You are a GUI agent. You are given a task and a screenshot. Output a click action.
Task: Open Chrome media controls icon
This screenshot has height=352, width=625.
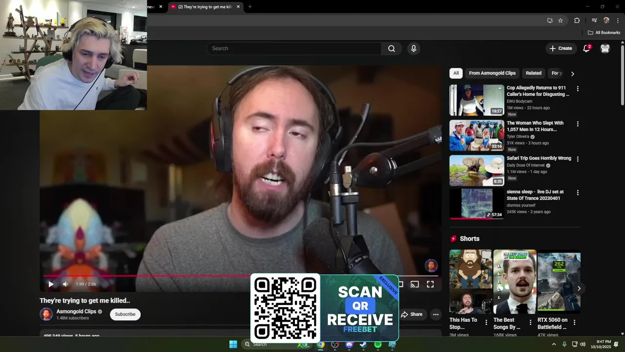click(x=594, y=21)
